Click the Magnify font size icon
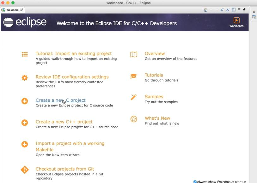This screenshot has width=257, height=183. pos(228,10)
